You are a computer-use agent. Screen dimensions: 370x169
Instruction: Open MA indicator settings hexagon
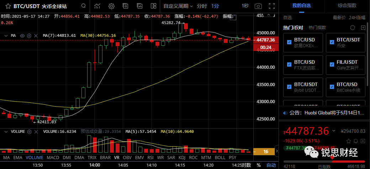point(29,36)
